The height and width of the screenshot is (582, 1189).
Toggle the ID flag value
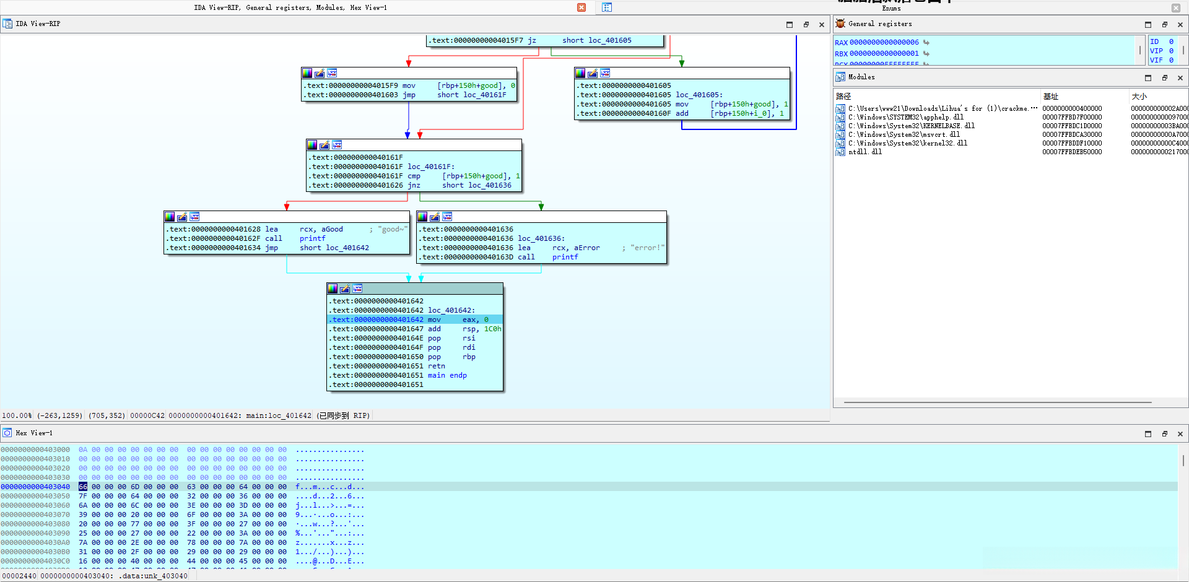[1171, 42]
